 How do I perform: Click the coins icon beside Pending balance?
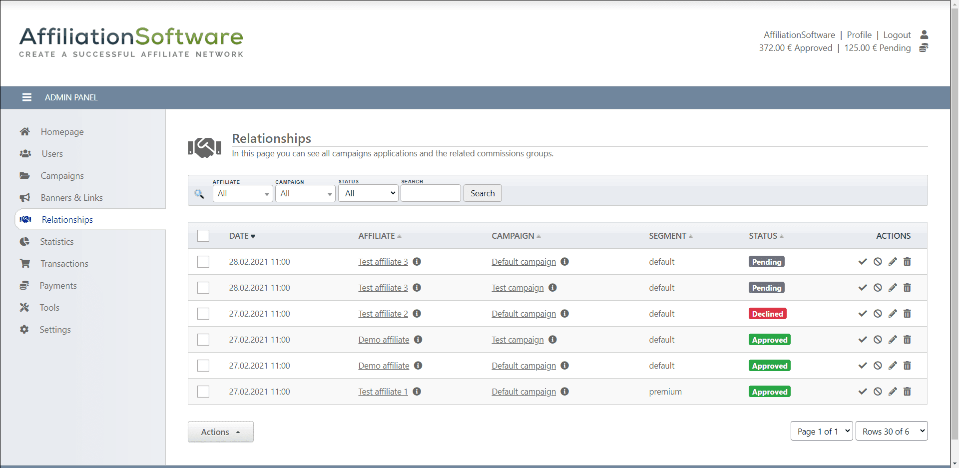tap(924, 48)
